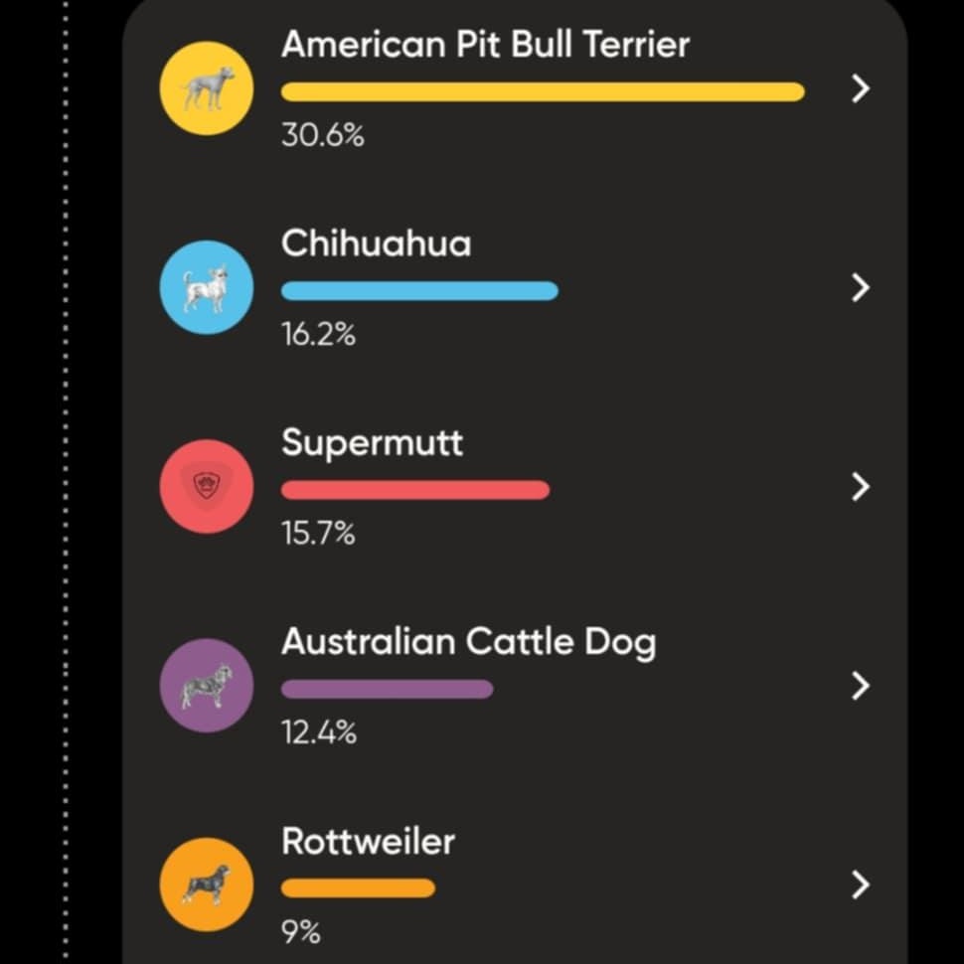Select the American Pit Bull Terrier label

point(485,45)
